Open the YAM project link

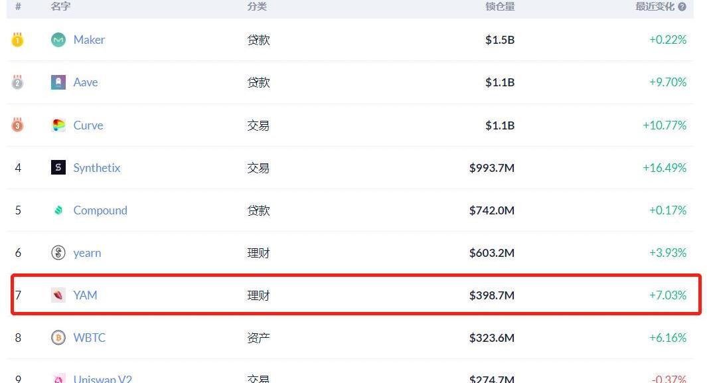(x=85, y=295)
